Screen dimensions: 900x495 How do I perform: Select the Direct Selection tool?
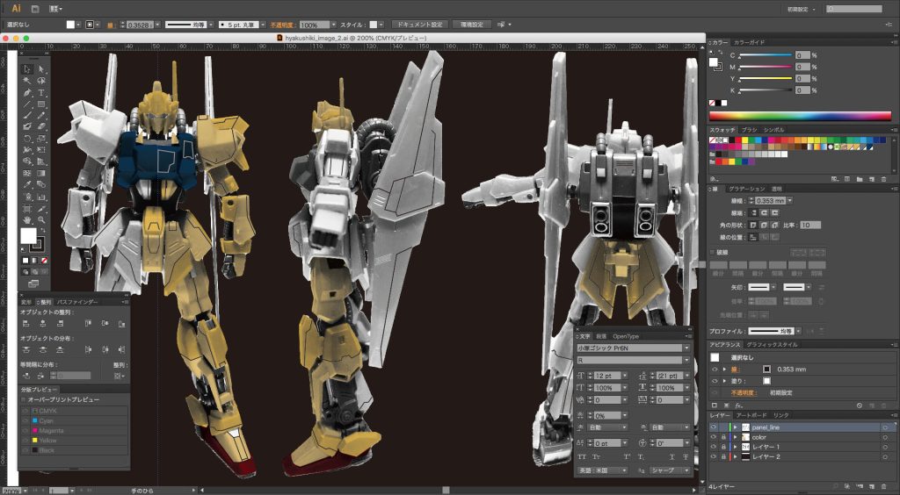pos(41,68)
